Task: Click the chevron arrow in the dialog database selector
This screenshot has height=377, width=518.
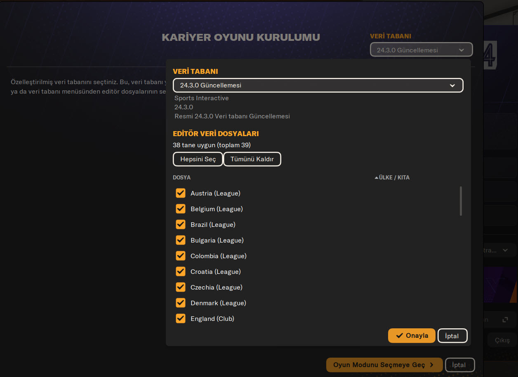Action: coord(452,85)
